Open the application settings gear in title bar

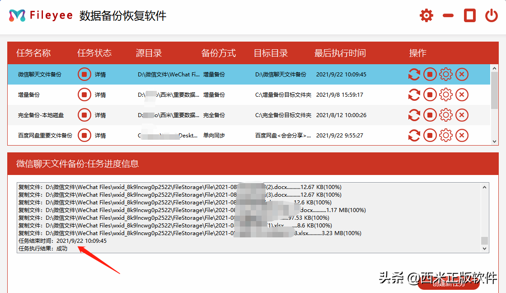426,15
